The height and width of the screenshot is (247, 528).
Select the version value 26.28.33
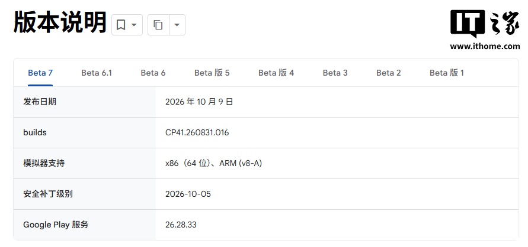click(181, 225)
